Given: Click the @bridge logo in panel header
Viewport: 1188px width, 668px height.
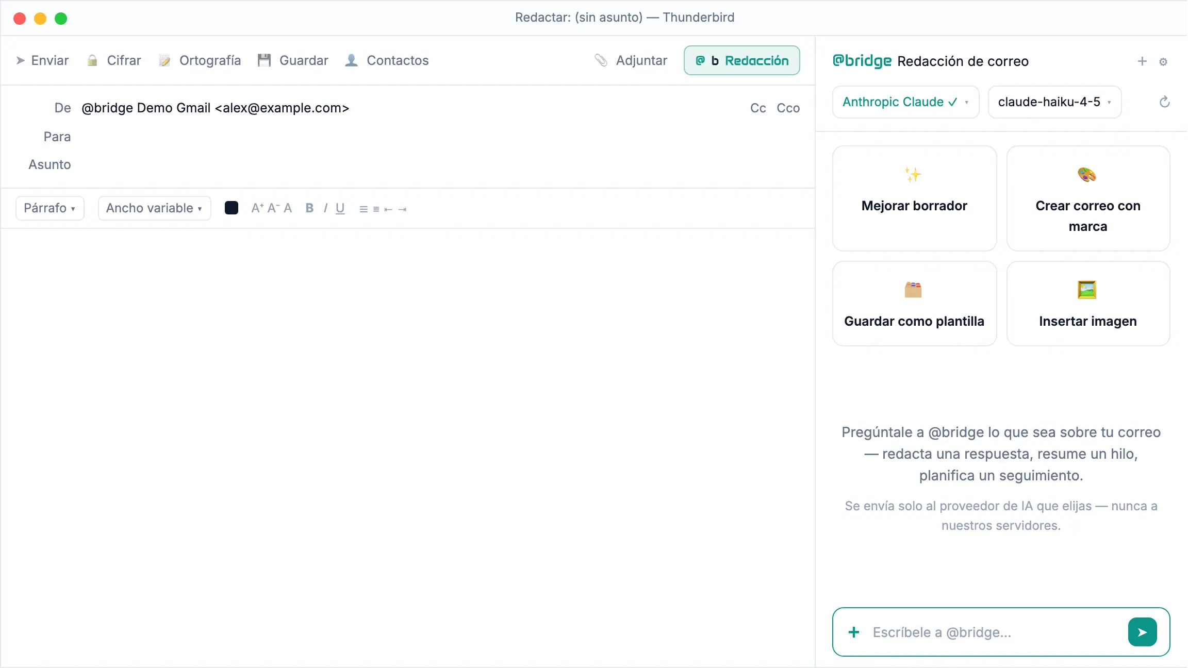Looking at the screenshot, I should [x=862, y=61].
